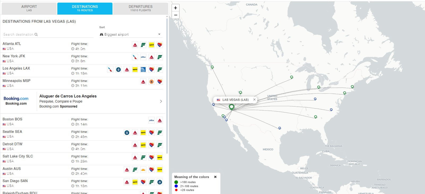Close the Las Vegas (LAS) map popup

coord(254,100)
